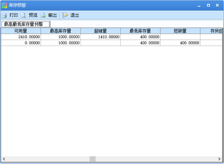This screenshot has width=224, height=164.
Task: Choose 输出 to export data
Action: click(x=52, y=15)
